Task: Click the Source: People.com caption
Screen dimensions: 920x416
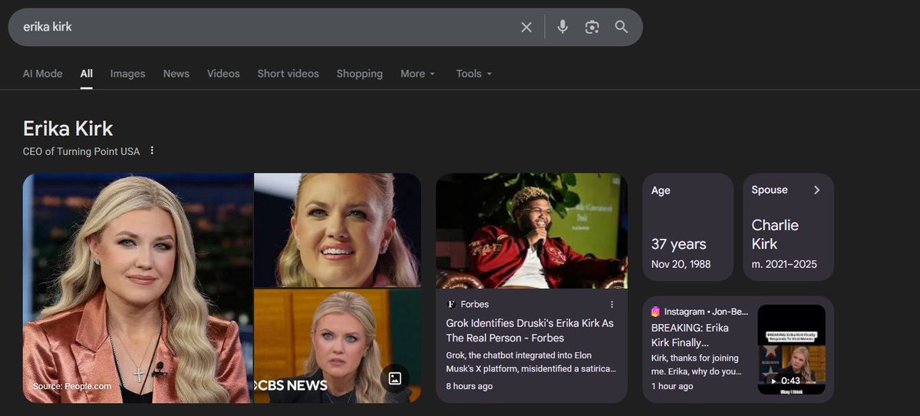Action: [x=71, y=386]
